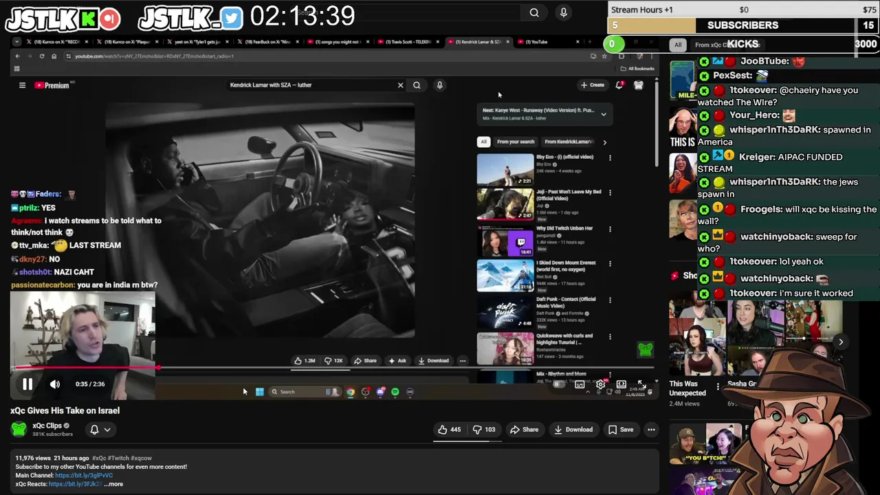Switch to songs you might not know tab
The height and width of the screenshot is (495, 880).
point(338,42)
